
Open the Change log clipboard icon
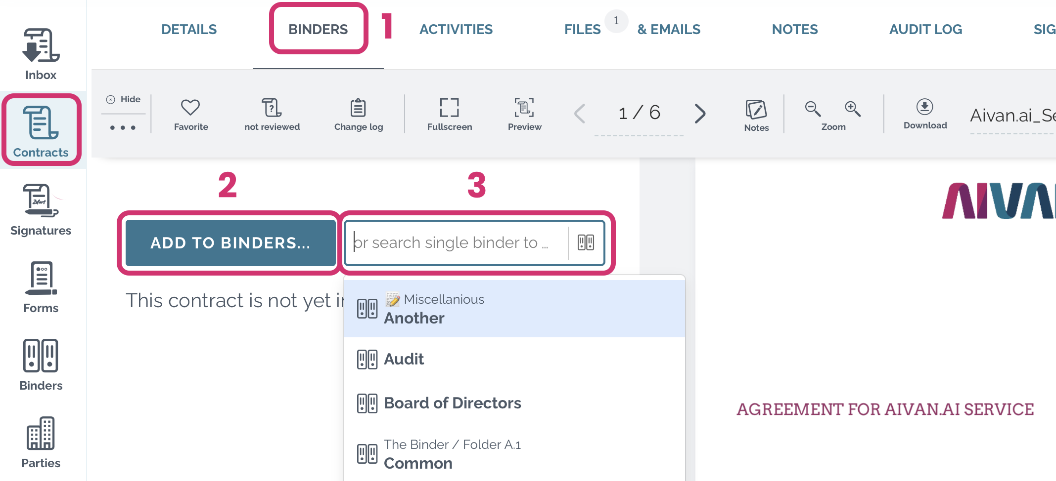click(359, 115)
